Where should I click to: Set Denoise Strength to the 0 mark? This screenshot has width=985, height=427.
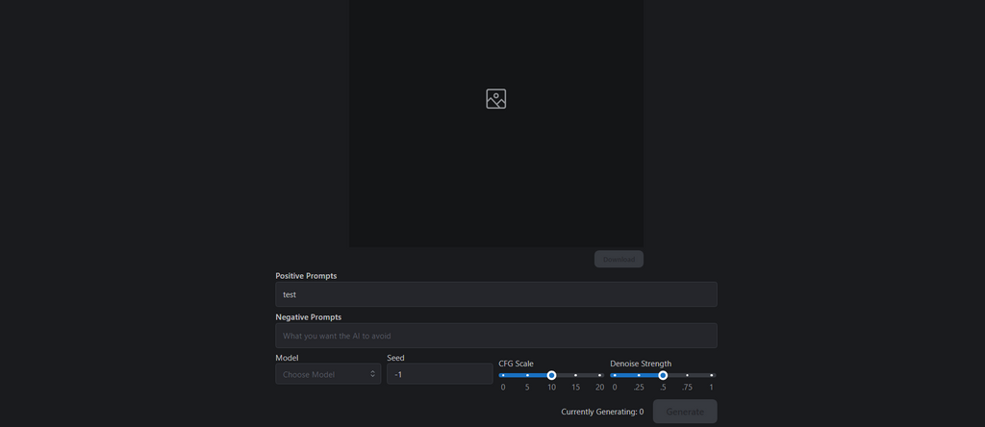click(615, 375)
